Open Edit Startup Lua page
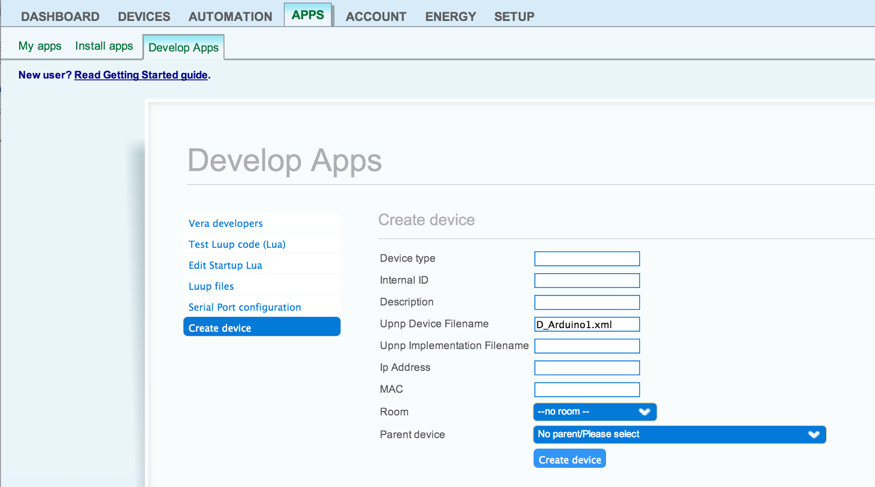 (x=225, y=265)
